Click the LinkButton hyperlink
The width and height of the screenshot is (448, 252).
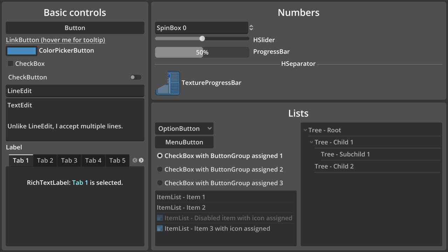point(55,40)
